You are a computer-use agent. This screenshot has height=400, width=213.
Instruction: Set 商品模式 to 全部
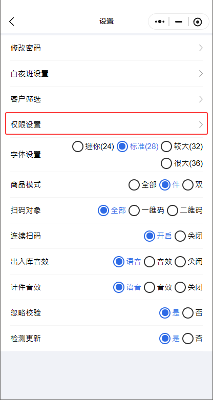click(x=142, y=185)
